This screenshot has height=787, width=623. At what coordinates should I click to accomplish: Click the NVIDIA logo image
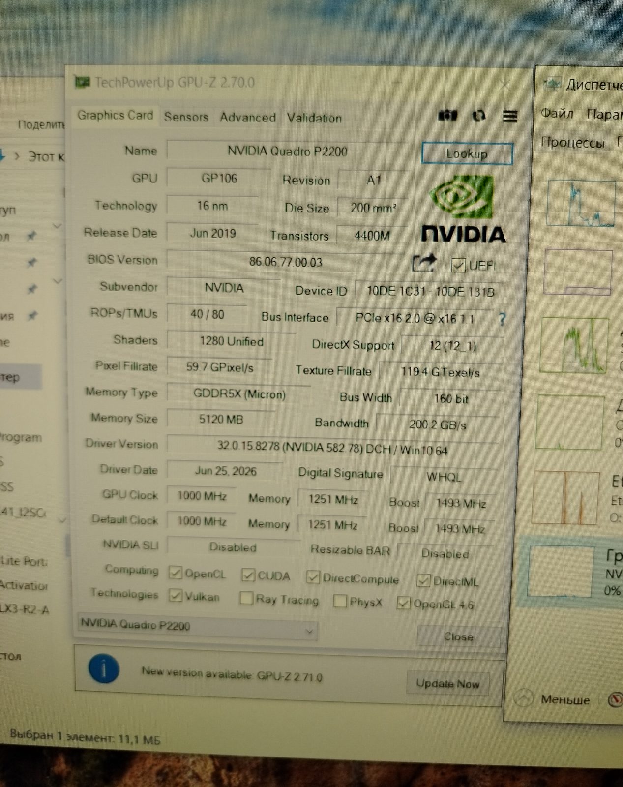[463, 210]
